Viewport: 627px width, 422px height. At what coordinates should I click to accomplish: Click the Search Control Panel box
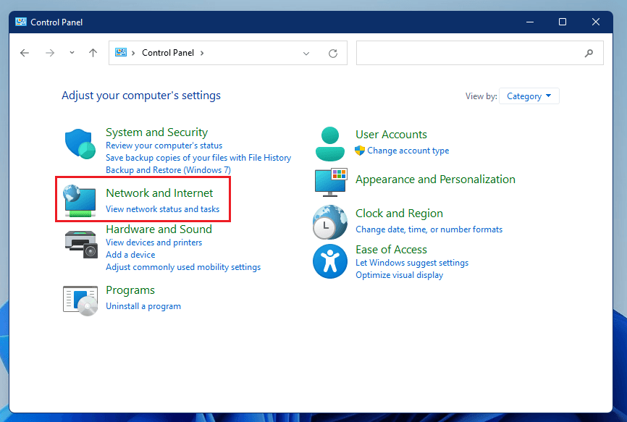471,53
